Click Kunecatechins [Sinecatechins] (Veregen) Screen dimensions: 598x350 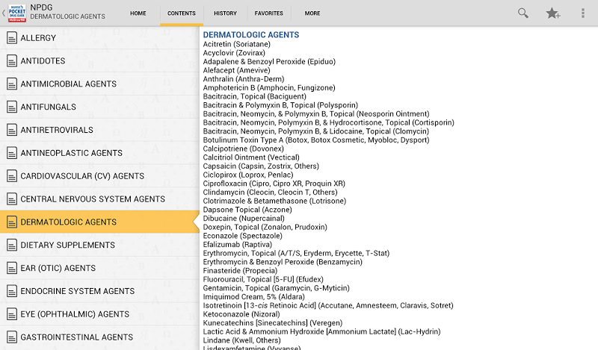click(x=272, y=323)
